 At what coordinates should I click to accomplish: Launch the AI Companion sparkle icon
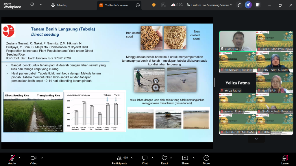[248, 5]
